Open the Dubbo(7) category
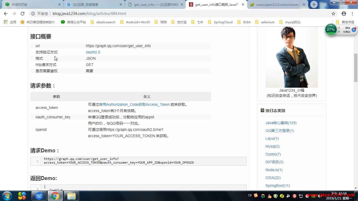 pyautogui.click(x=273, y=154)
